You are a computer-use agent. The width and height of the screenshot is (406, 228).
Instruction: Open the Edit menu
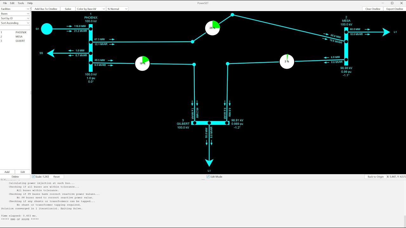[x=12, y=3]
